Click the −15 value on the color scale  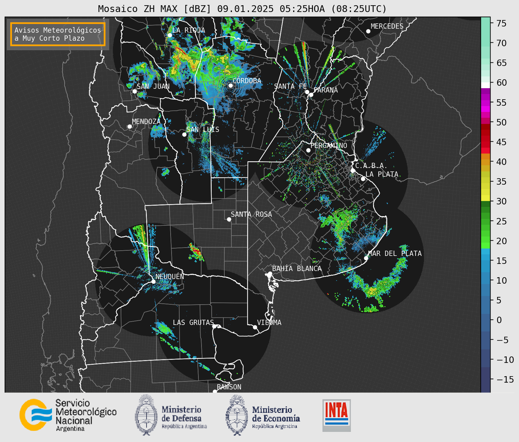pyautogui.click(x=505, y=379)
